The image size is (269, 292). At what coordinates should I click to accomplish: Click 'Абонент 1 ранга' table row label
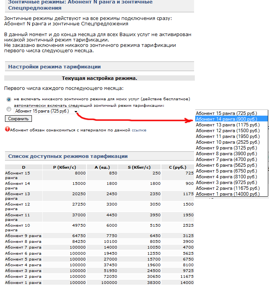(24, 282)
